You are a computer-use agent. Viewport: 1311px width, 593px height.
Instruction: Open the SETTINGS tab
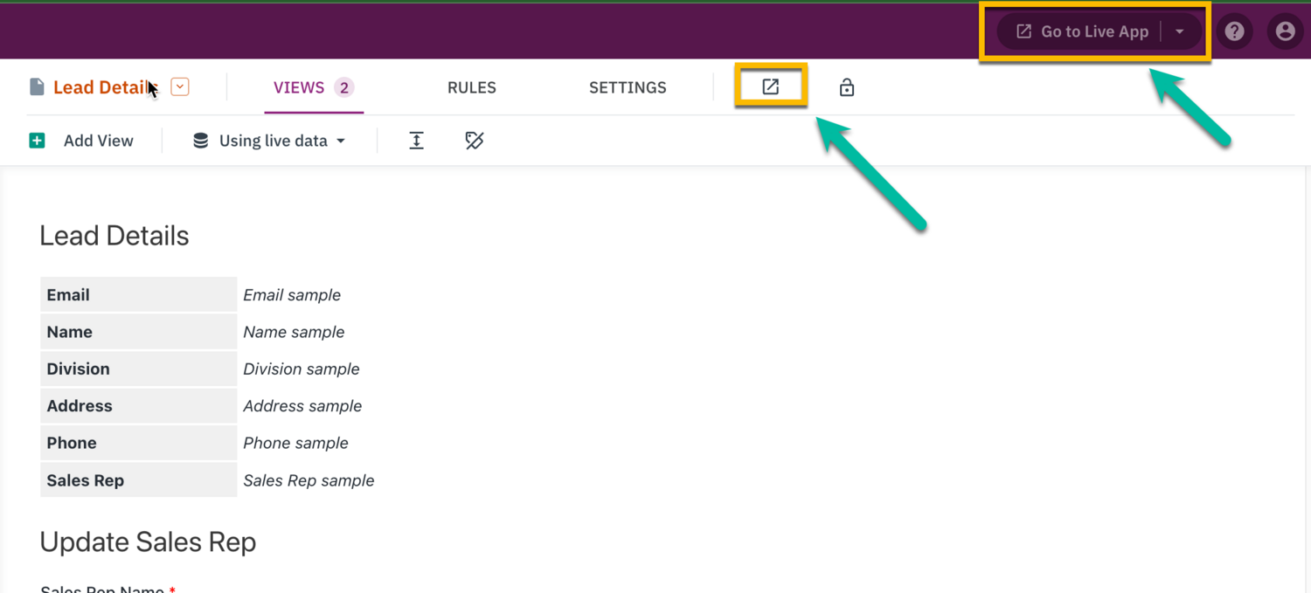coord(627,87)
